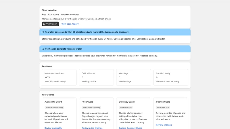Select the Monitored readiness 100% card

pyautogui.click(x=59, y=77)
